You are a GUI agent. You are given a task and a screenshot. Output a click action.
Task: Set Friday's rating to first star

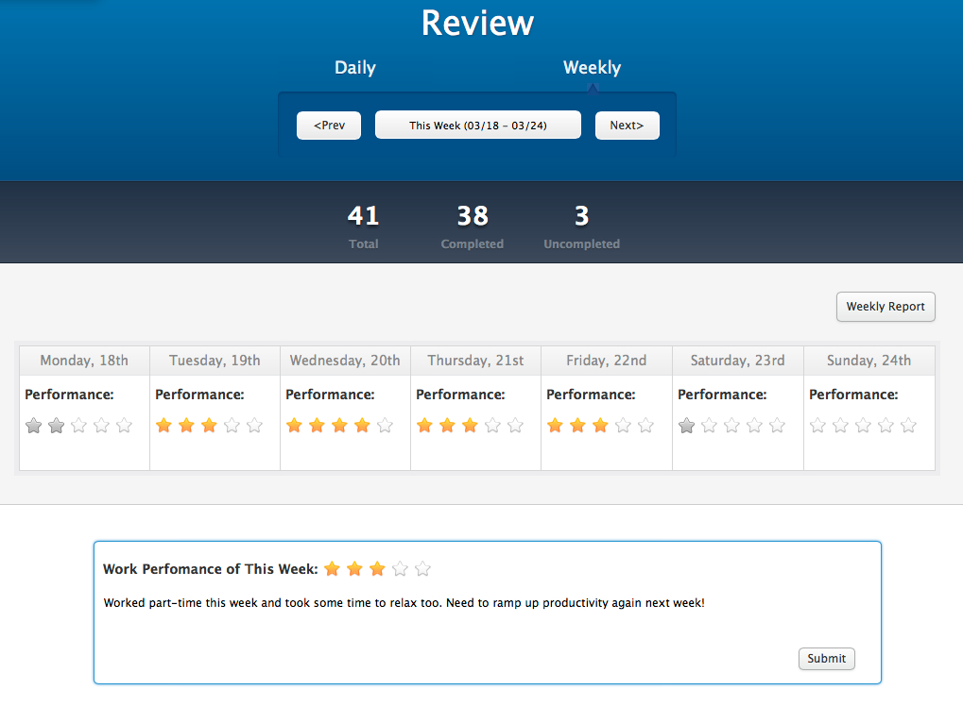point(555,426)
